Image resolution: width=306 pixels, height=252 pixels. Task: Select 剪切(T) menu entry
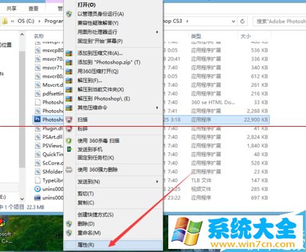[x=86, y=193]
